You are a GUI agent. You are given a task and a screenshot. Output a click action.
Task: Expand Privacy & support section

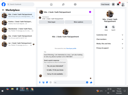110,48
